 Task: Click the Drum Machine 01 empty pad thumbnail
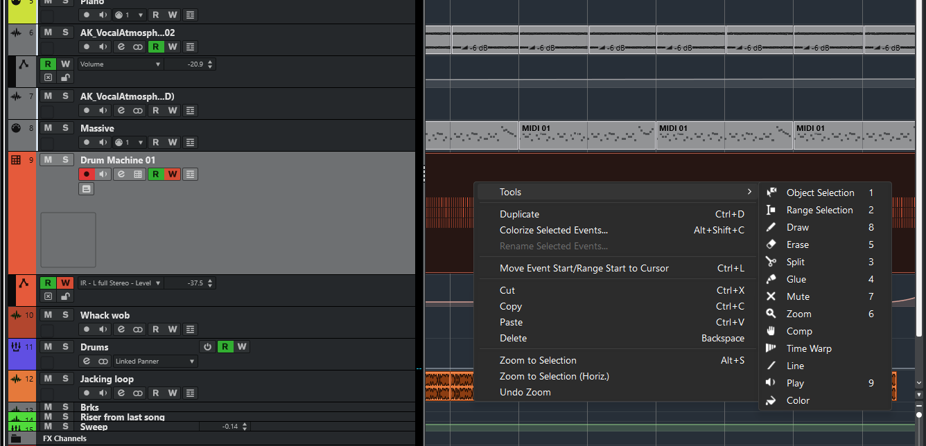68,240
